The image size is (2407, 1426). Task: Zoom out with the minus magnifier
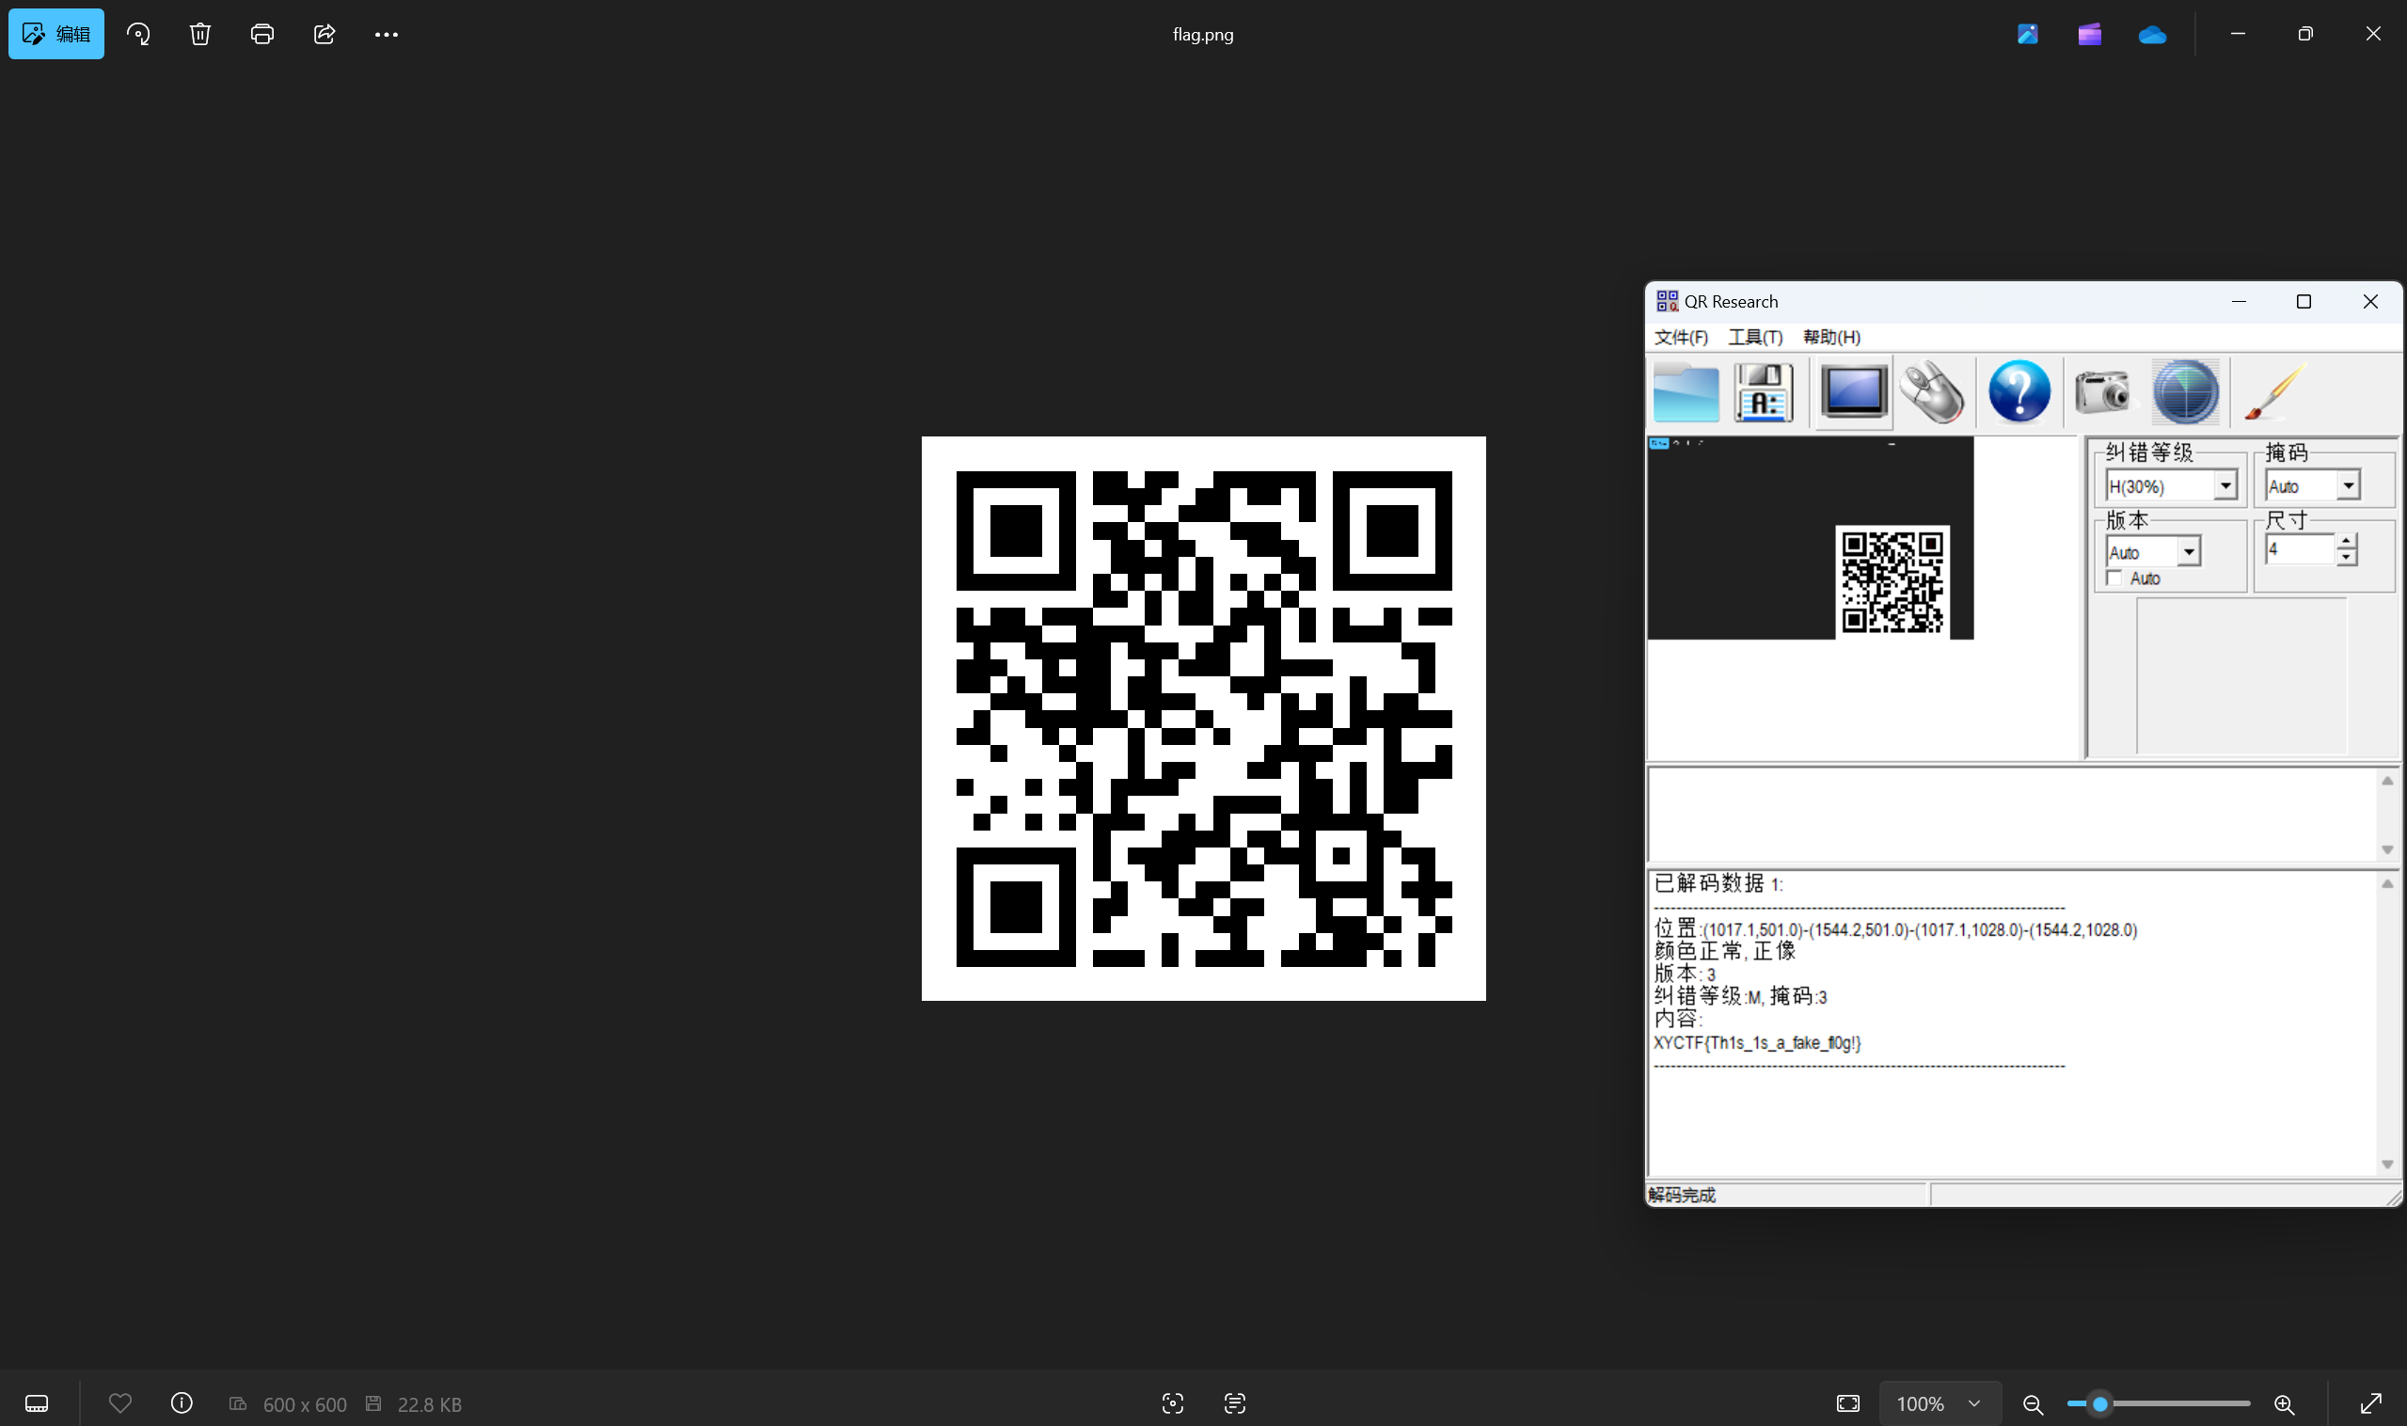point(2033,1404)
